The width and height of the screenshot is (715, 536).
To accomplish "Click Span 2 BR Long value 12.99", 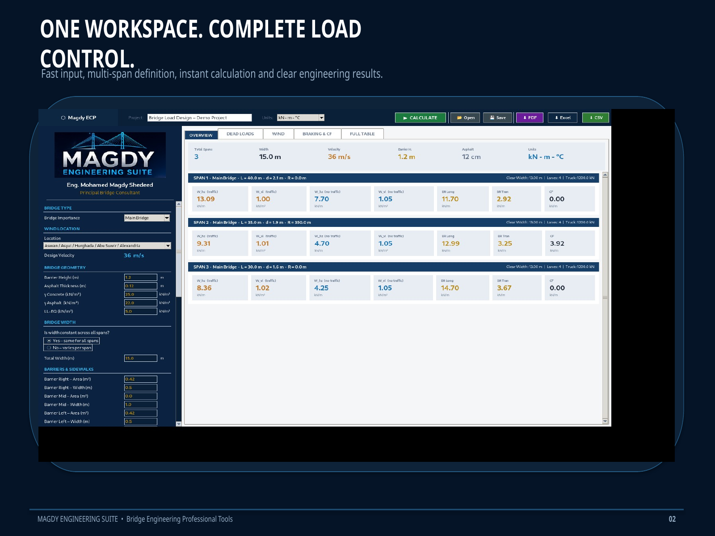I will [450, 243].
